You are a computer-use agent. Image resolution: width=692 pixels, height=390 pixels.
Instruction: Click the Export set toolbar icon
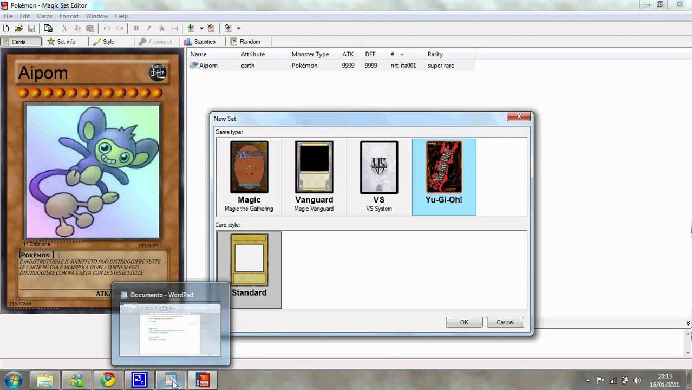pyautogui.click(x=48, y=28)
